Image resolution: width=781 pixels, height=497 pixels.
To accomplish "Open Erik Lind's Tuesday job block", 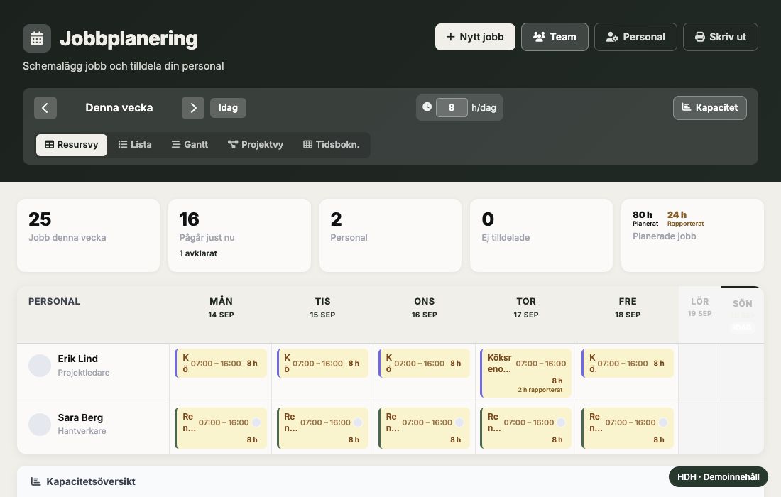I will (x=322, y=363).
